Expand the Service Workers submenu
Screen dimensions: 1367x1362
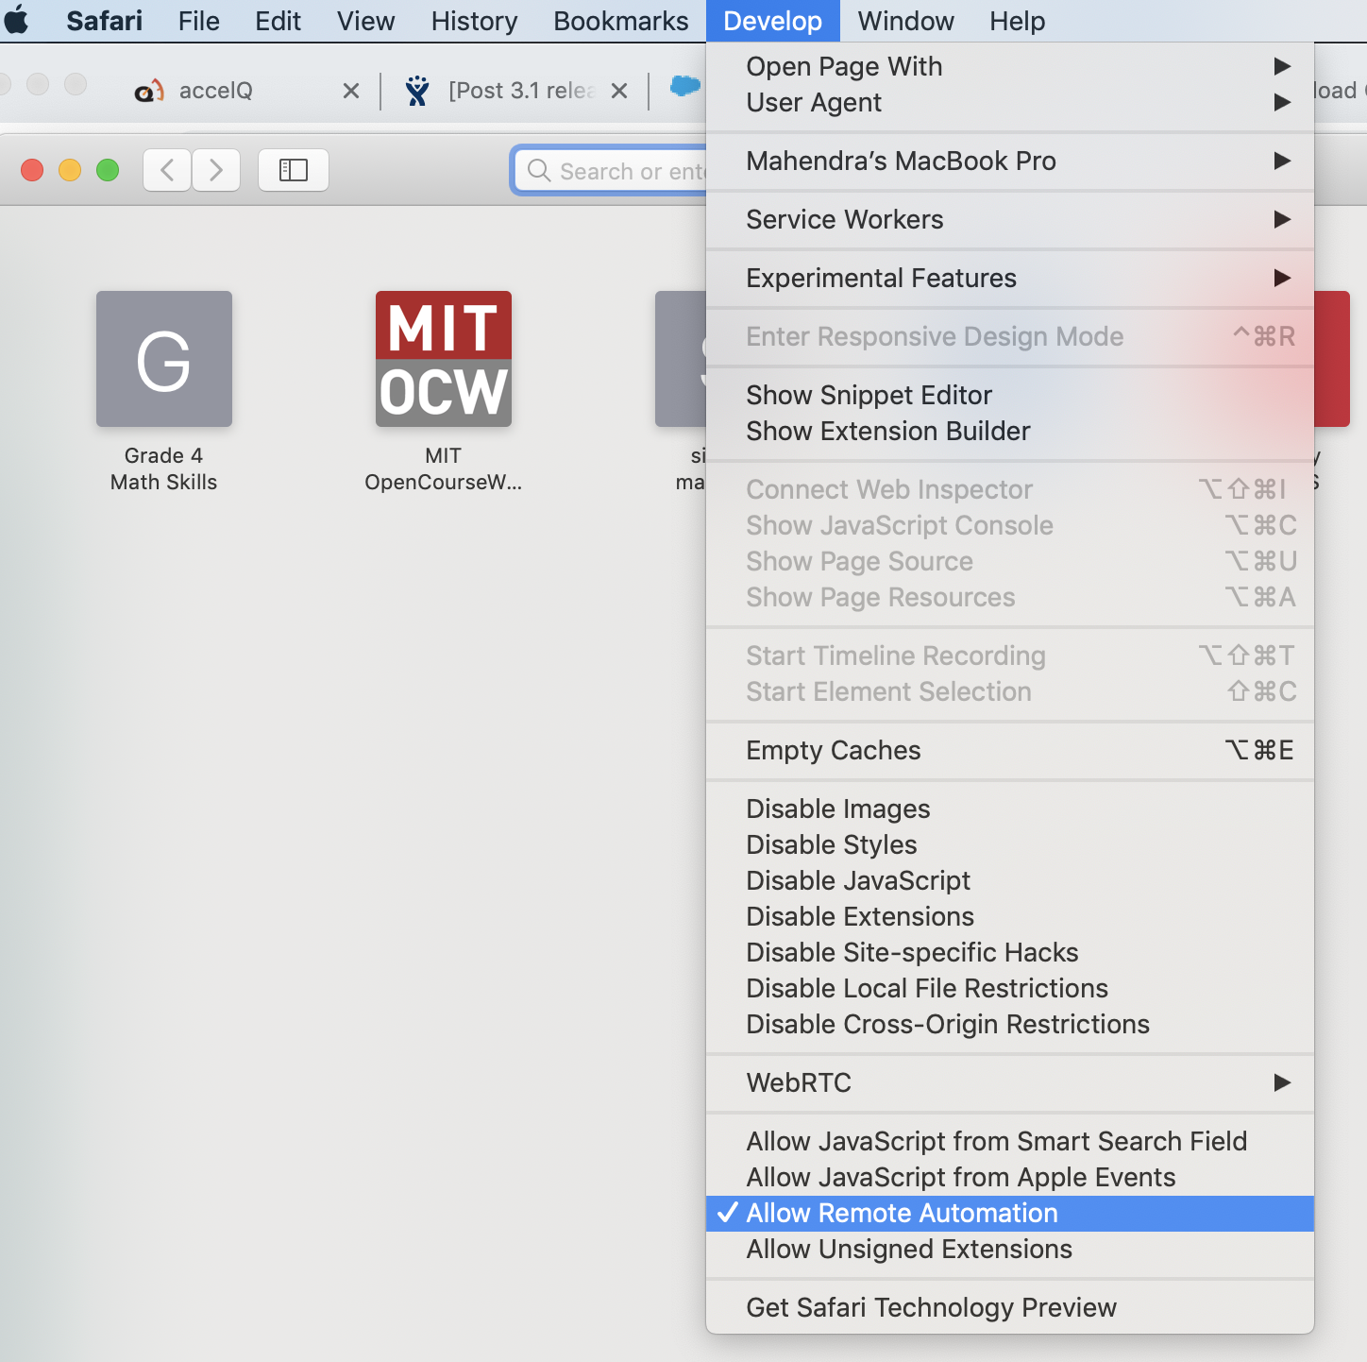[x=1010, y=219]
